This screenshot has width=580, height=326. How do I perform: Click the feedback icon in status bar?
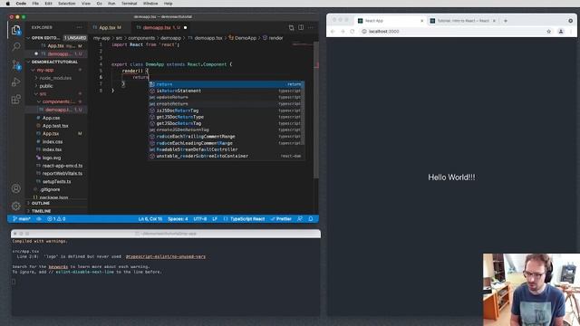tap(300, 219)
